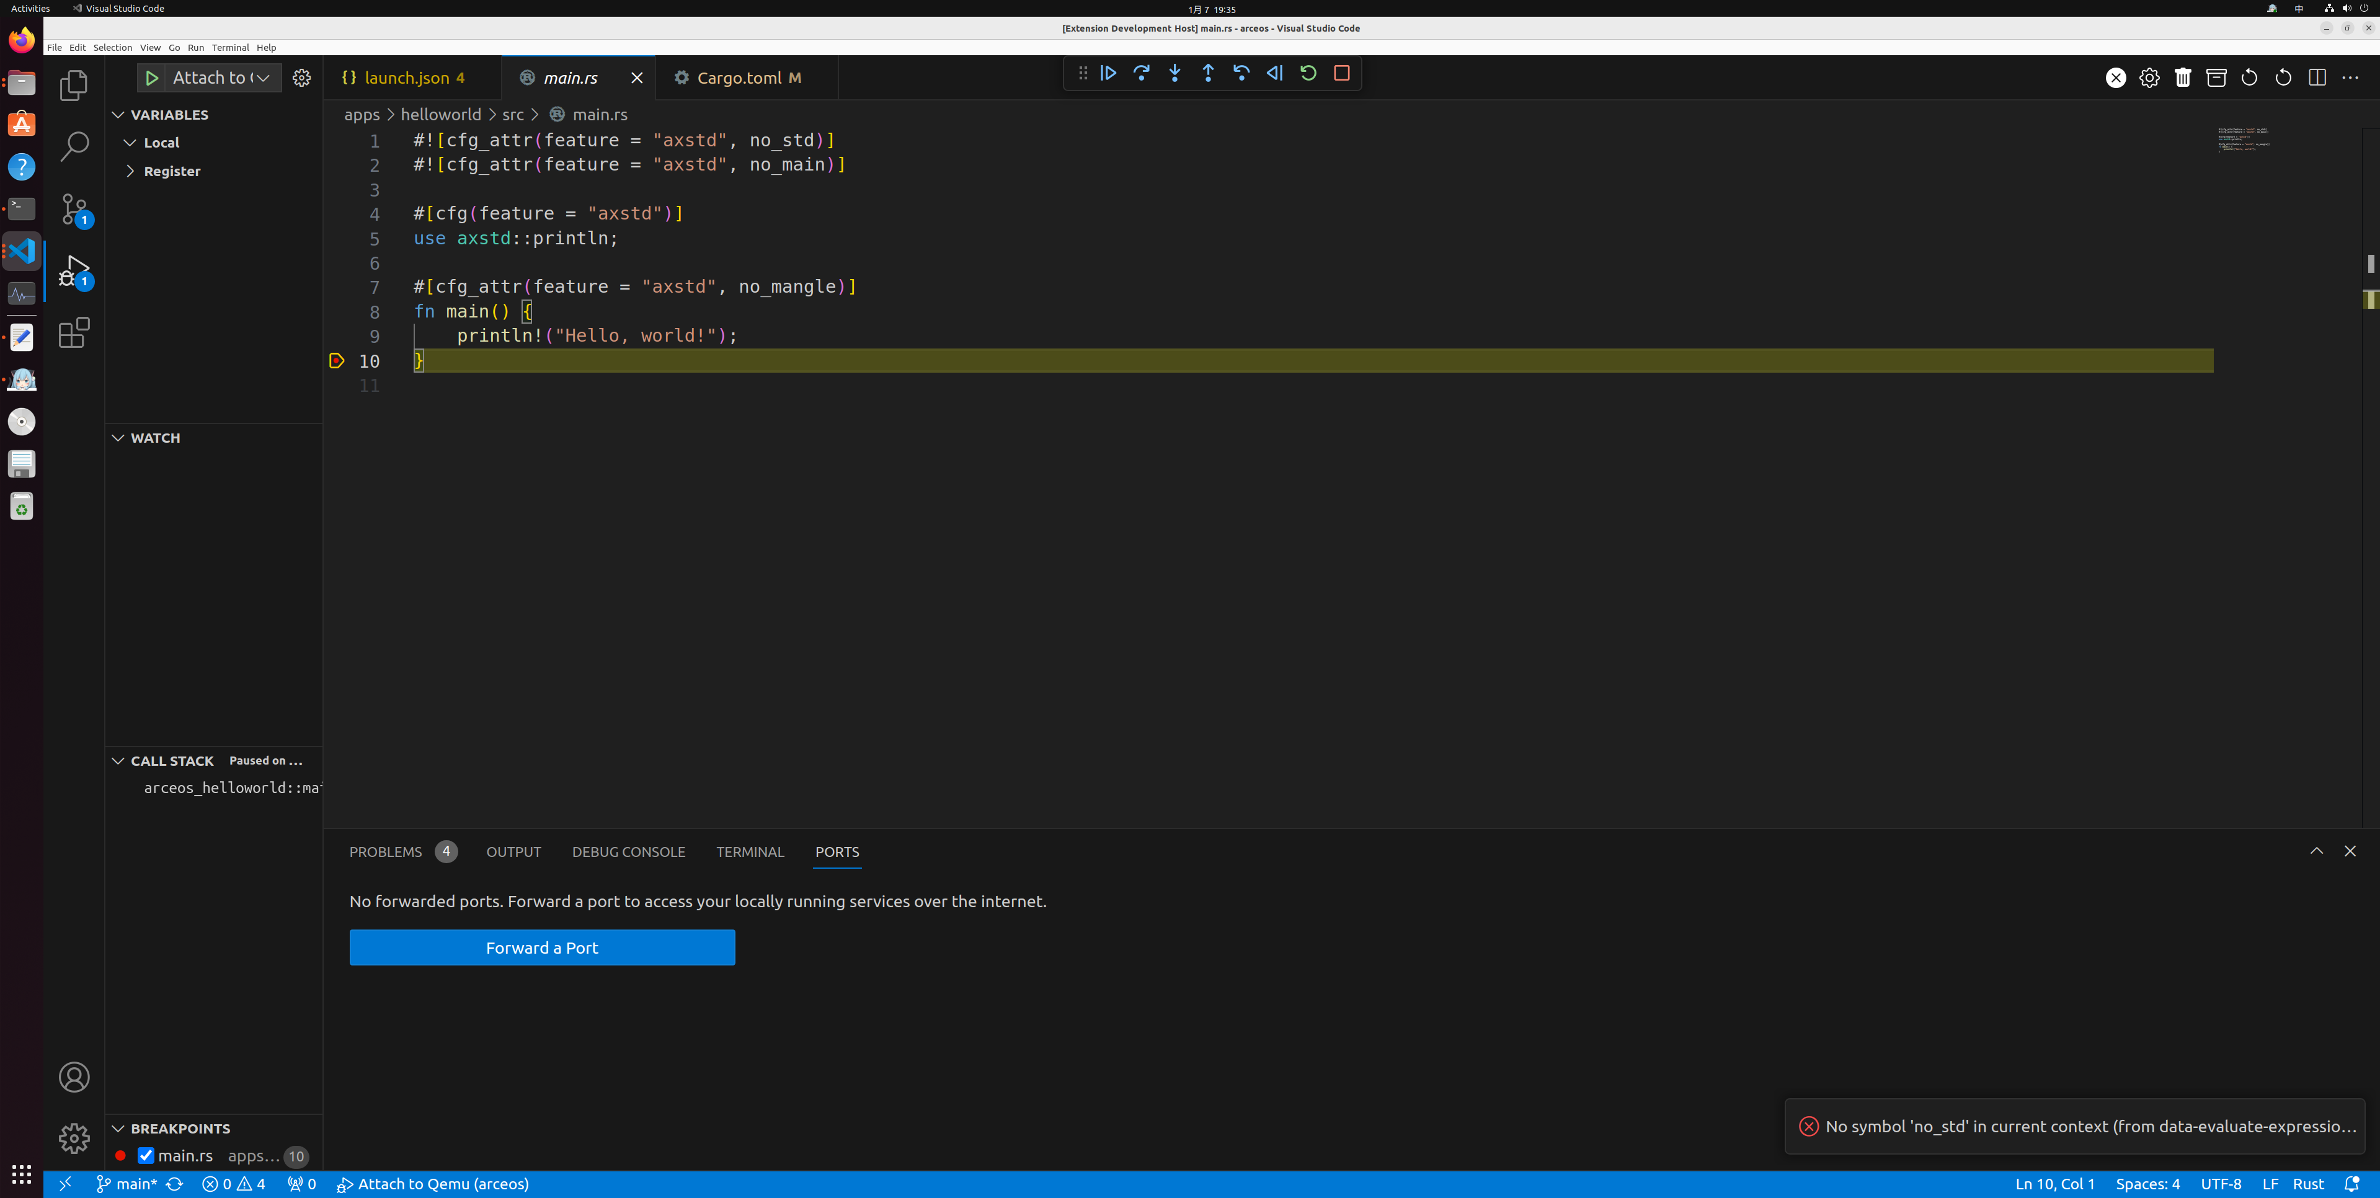
Task: Split the editor to the right
Action: pos(2317,78)
